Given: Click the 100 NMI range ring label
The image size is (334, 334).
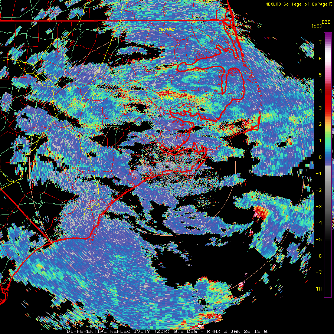Looking at the screenshot, I should [x=167, y=29].
